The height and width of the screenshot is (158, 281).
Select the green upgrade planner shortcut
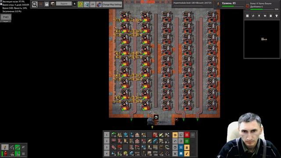point(187,141)
